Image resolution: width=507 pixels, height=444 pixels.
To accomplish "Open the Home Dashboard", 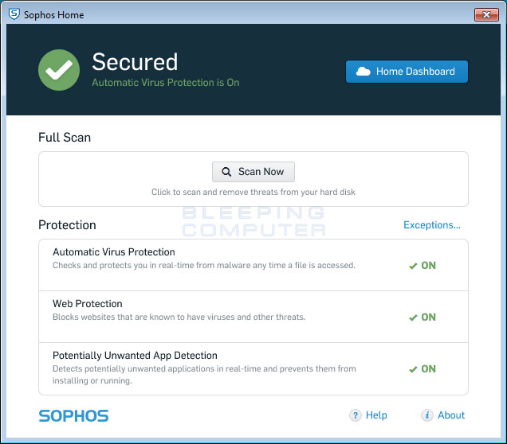I will click(x=407, y=72).
